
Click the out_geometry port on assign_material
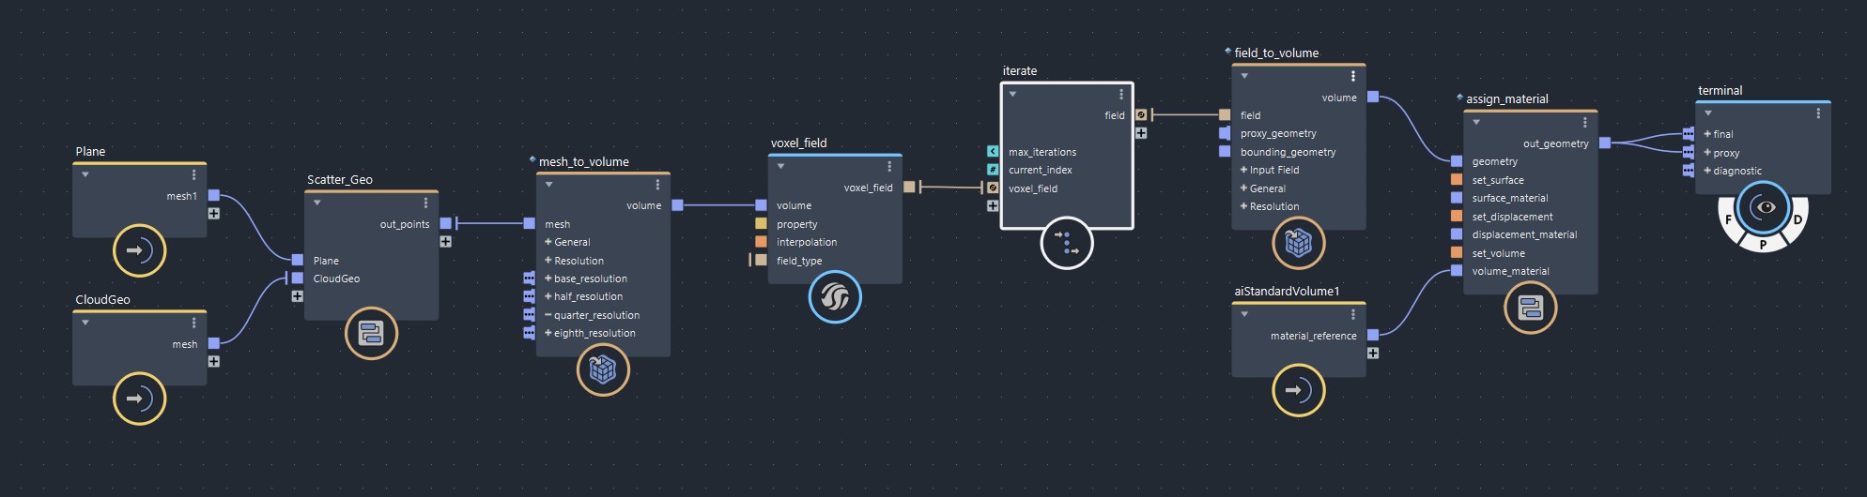1605,143
